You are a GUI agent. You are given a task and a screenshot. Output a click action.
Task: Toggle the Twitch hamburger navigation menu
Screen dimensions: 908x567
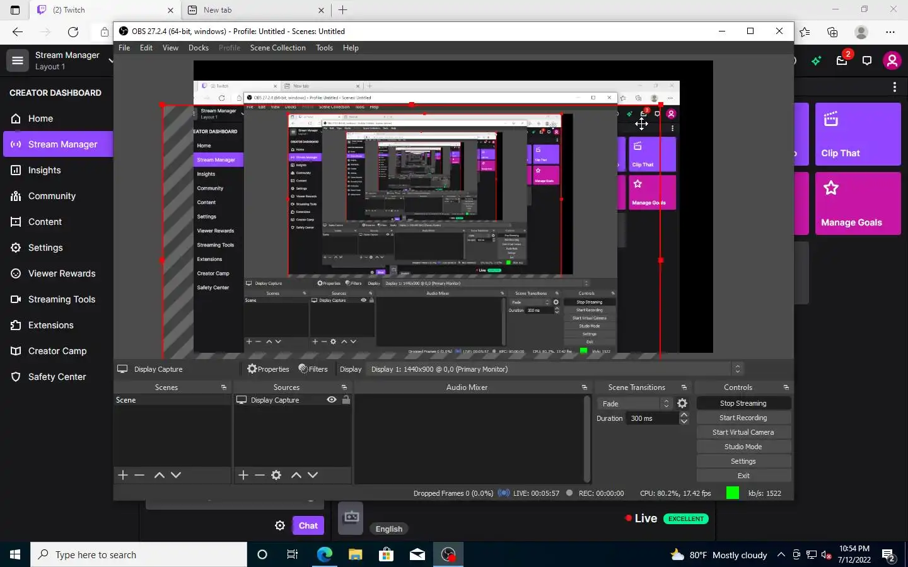(x=18, y=60)
